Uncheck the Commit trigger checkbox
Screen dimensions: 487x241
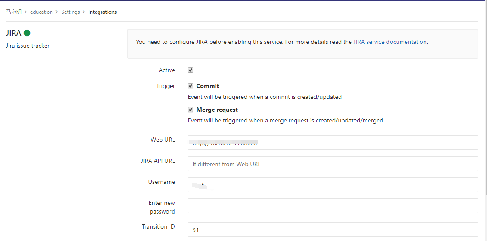[x=191, y=86]
